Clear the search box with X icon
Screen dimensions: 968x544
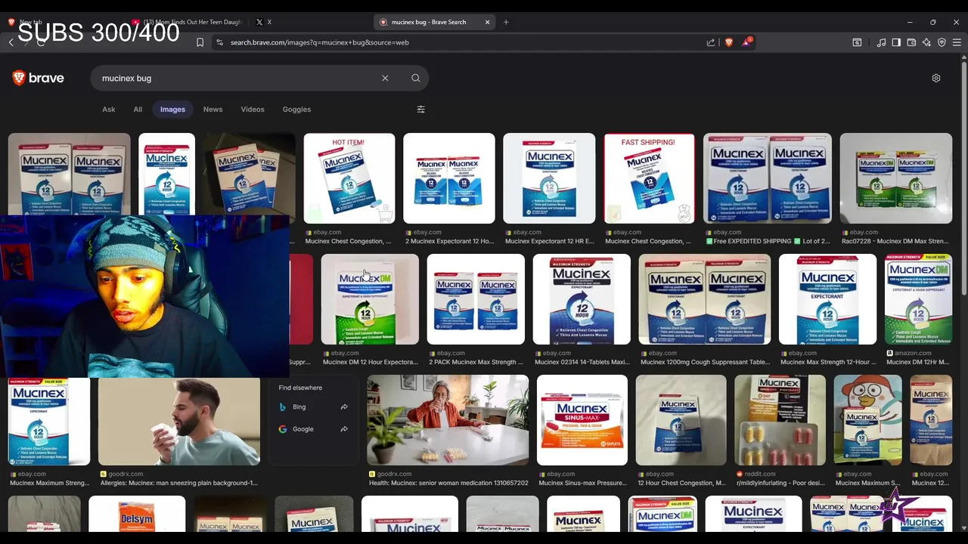tap(385, 78)
